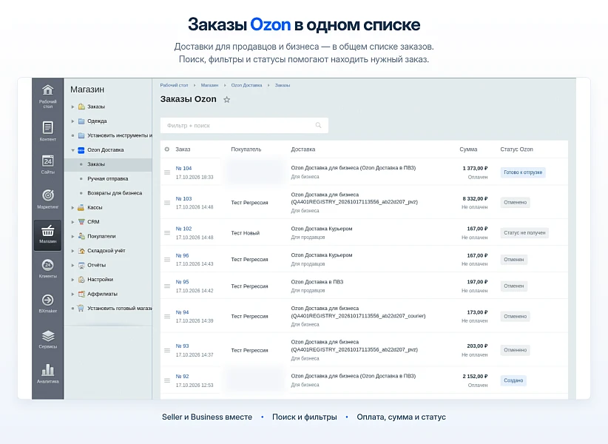
Task: Sort by the Покупатель column header
Action: coord(246,149)
